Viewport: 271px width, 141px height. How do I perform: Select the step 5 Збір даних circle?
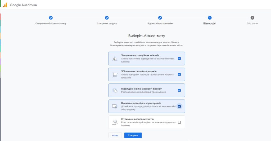tap(252, 18)
